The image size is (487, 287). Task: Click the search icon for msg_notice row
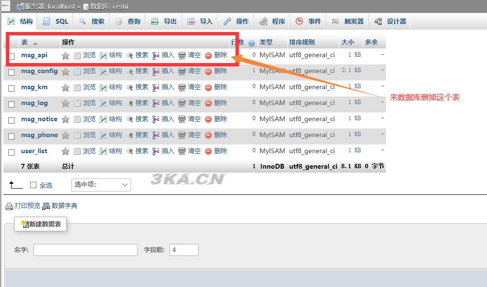(x=130, y=120)
